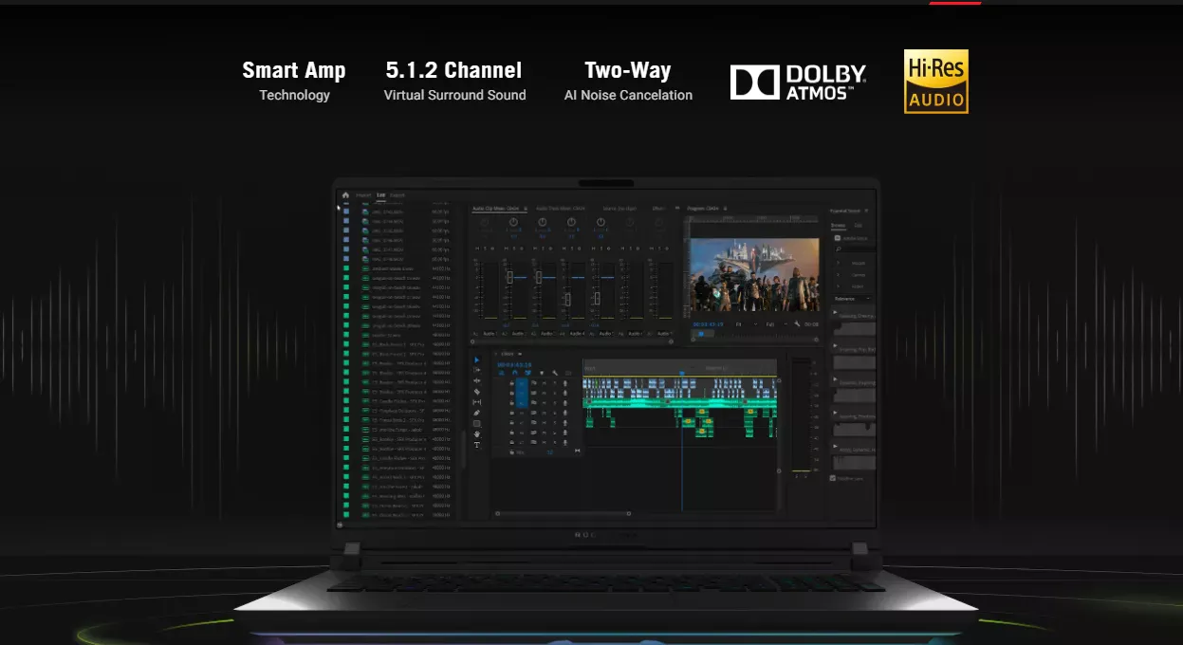Click the Program monitor playhead
The image size is (1183, 645).
701,334
